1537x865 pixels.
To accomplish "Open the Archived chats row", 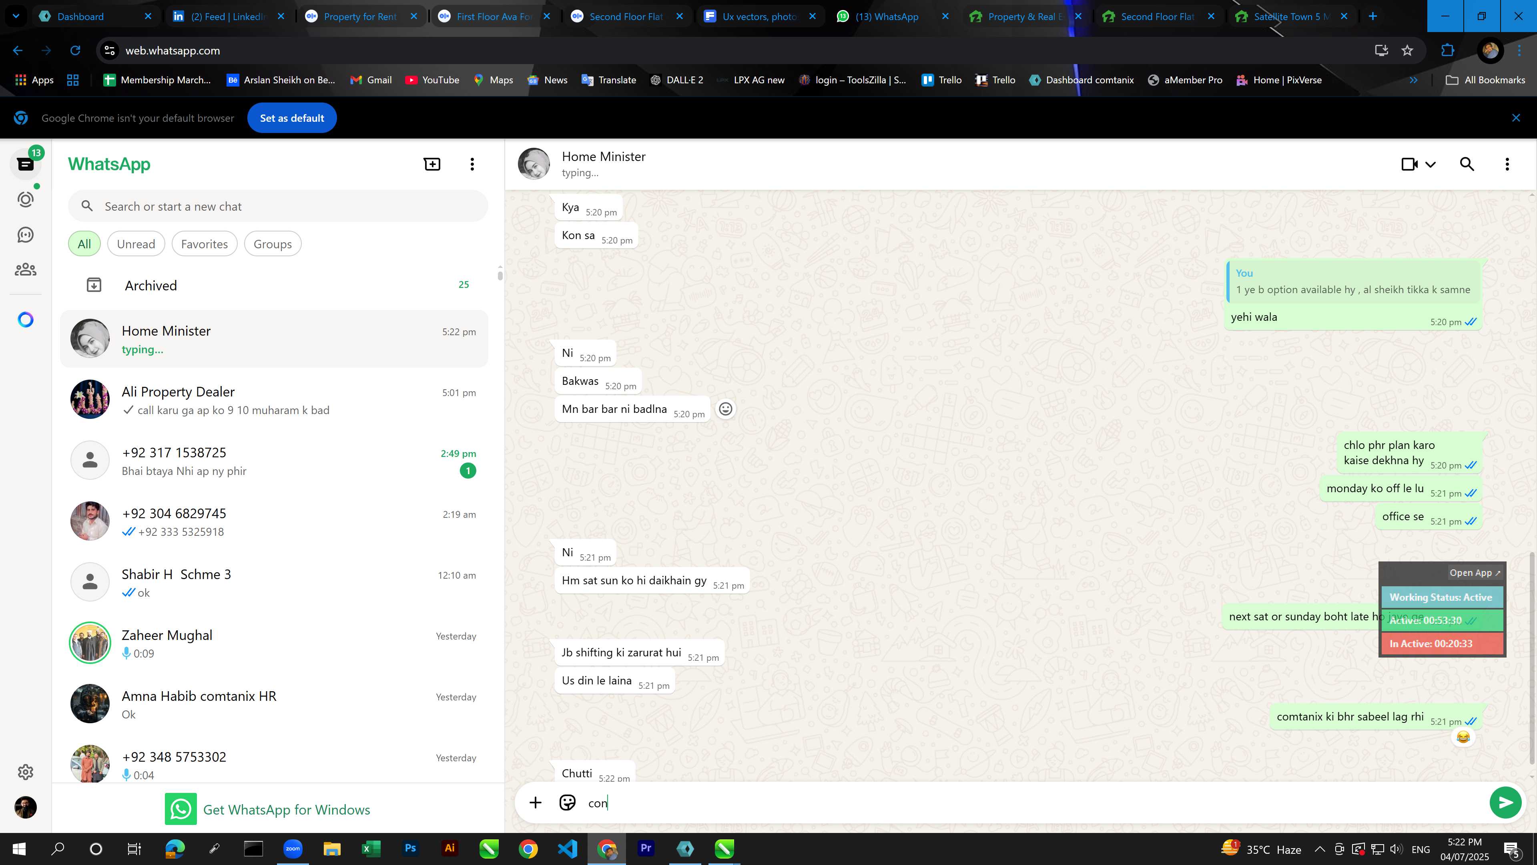I will (x=275, y=286).
